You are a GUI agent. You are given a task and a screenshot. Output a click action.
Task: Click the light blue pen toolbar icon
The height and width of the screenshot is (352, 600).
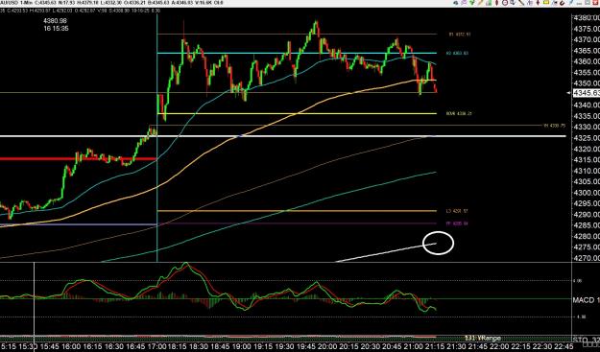click(x=571, y=2)
